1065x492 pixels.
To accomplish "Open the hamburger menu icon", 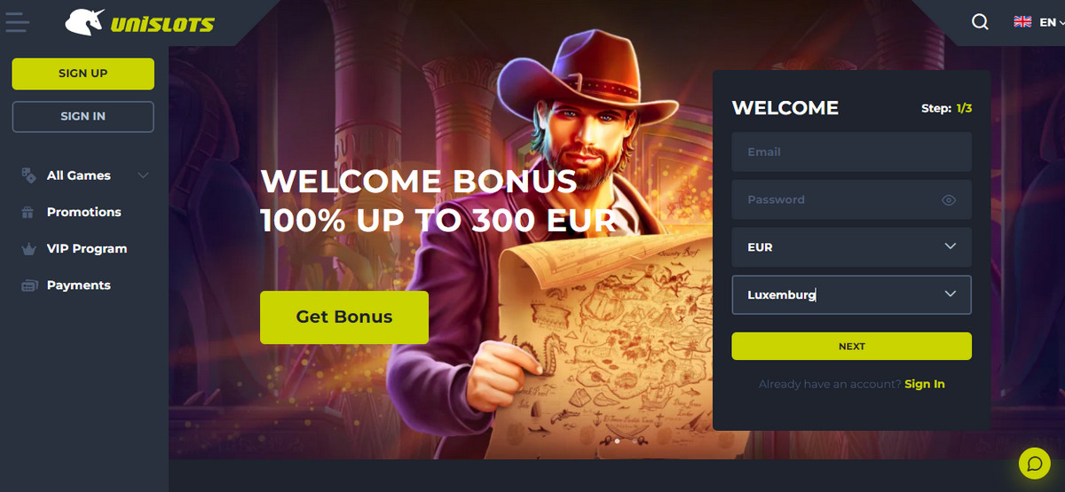I will point(17,22).
